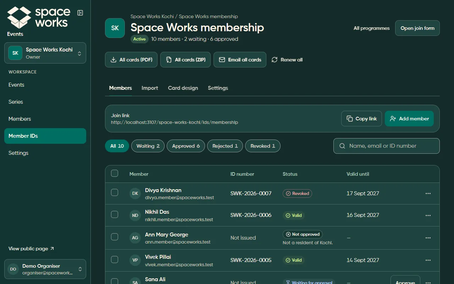454x284 pixels.
Task: Click the DO avatar for Demo Organiser
Action: click(13, 269)
